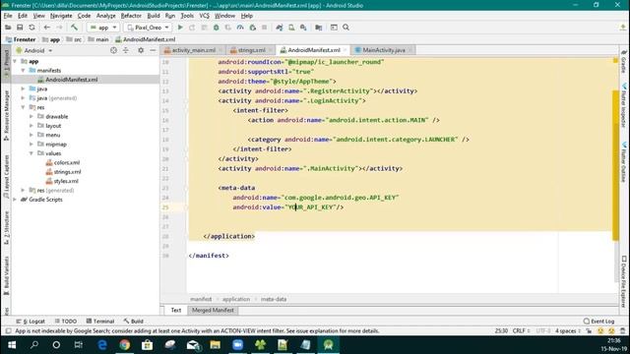The width and height of the screenshot is (630, 354).
Task: Hide the Project panel with minus icon
Action: coord(153,50)
